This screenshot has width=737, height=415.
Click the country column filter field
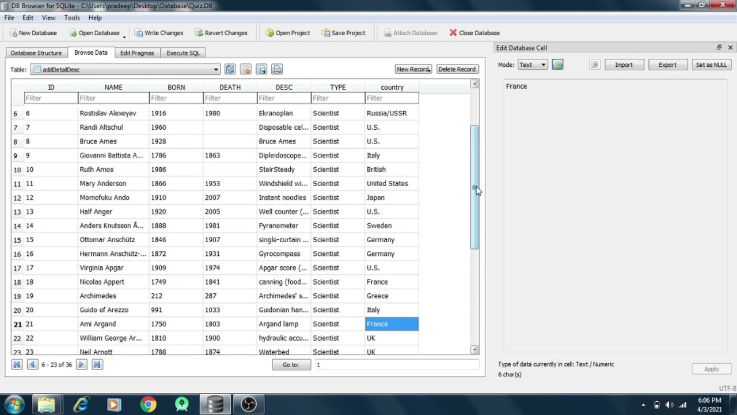[392, 98]
